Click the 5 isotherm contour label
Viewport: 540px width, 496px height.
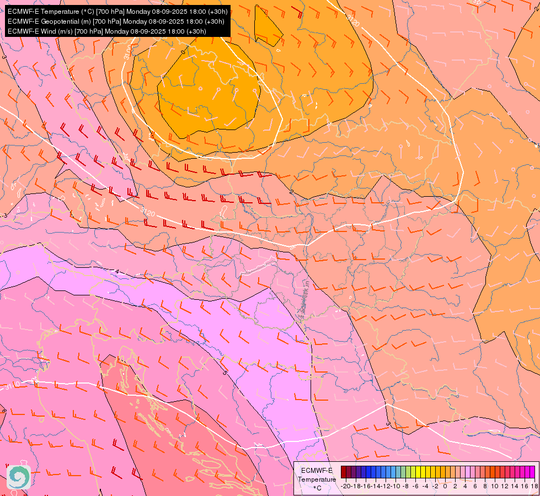point(224,373)
